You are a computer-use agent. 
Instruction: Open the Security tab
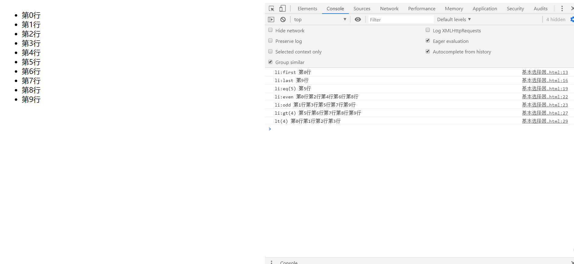tap(515, 9)
